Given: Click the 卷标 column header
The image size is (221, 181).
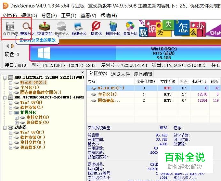Looking at the screenshot, I should click(111, 82).
